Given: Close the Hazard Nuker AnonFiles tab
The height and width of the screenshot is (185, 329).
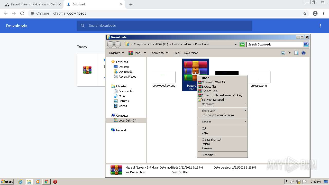Looking at the screenshot, I should pyautogui.click(x=60, y=4).
